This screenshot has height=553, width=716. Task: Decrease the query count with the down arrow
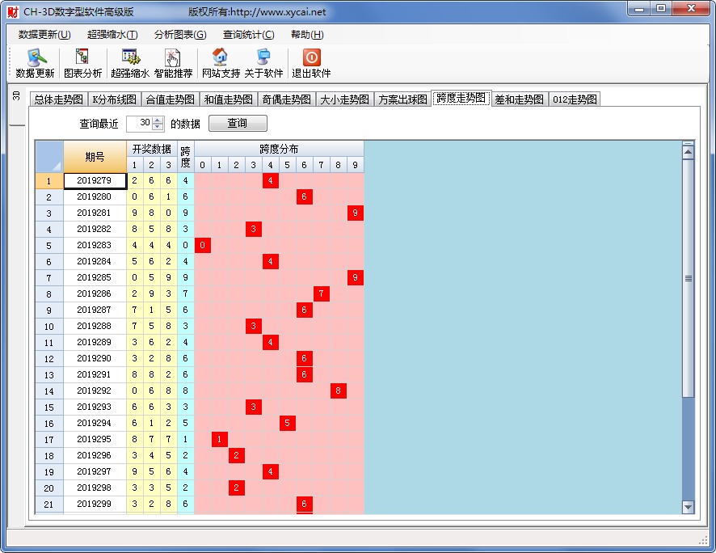[x=157, y=127]
